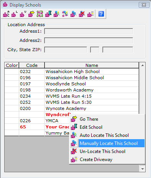This screenshot has width=151, height=178.
Task: Click the Display Schools window title icon
Action: coord(5,5)
